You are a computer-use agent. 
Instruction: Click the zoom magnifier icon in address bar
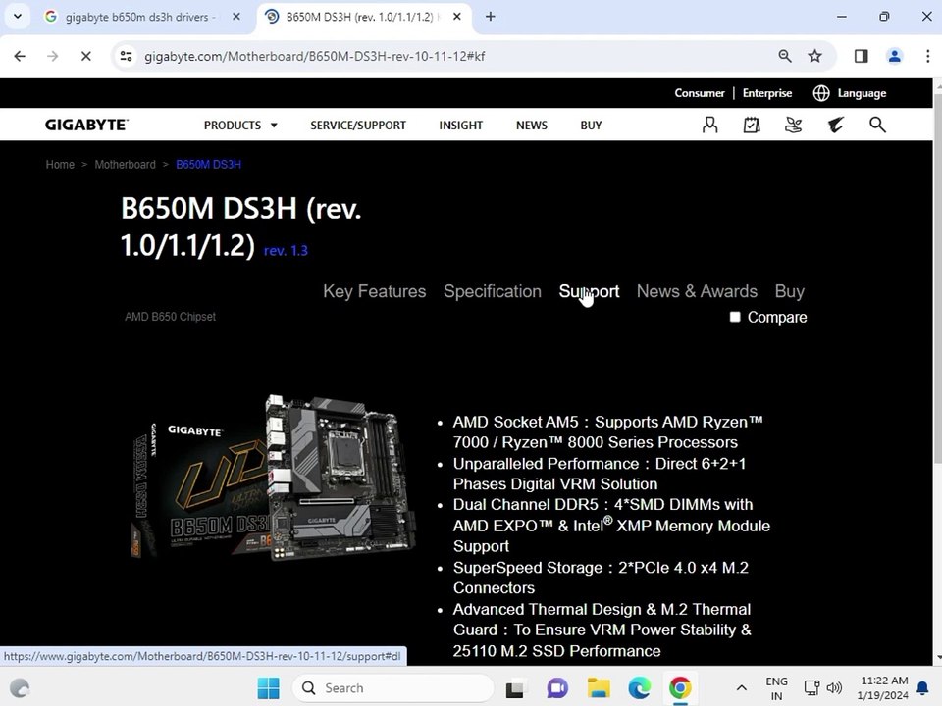785,57
